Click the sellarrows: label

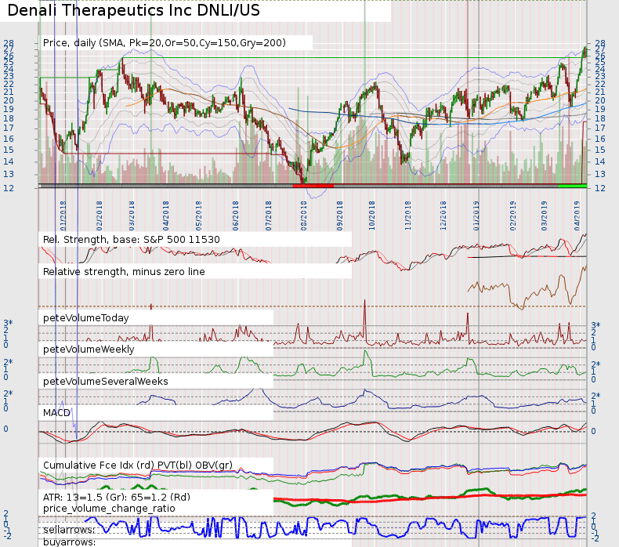[69, 530]
